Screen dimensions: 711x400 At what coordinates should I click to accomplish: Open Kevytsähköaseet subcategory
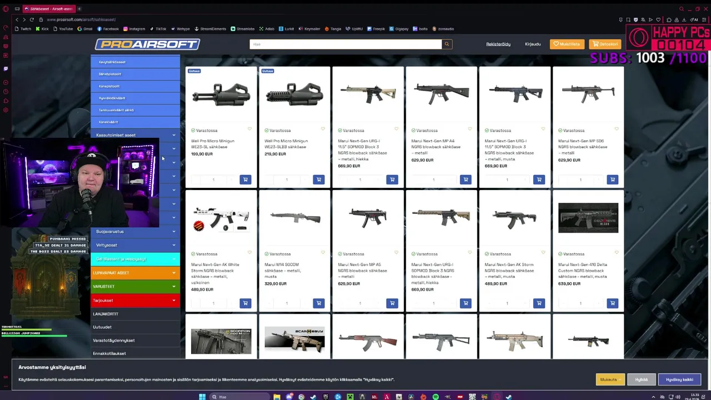tap(135, 62)
